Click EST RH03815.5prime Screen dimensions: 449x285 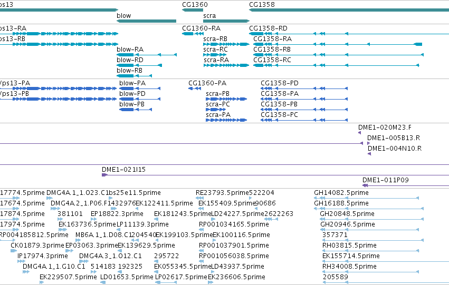pos(371,251)
